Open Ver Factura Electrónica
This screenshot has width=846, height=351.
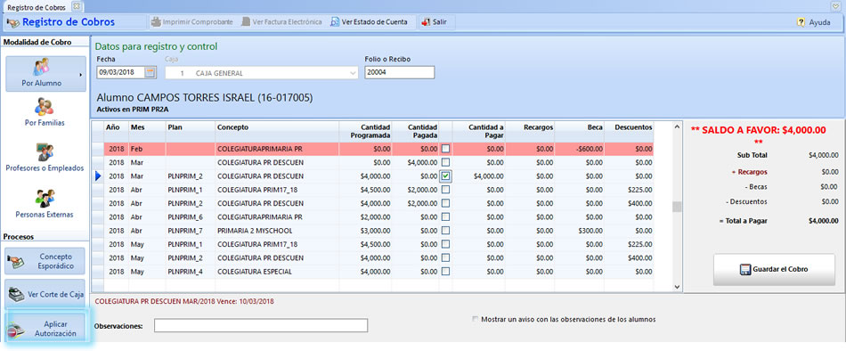pos(281,22)
